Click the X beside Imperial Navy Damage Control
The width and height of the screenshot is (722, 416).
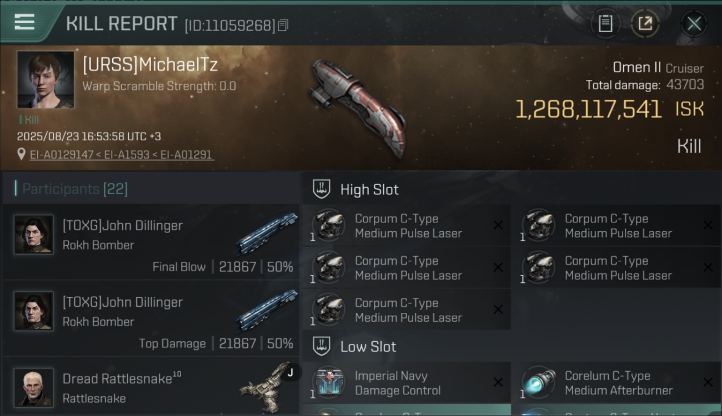point(498,383)
